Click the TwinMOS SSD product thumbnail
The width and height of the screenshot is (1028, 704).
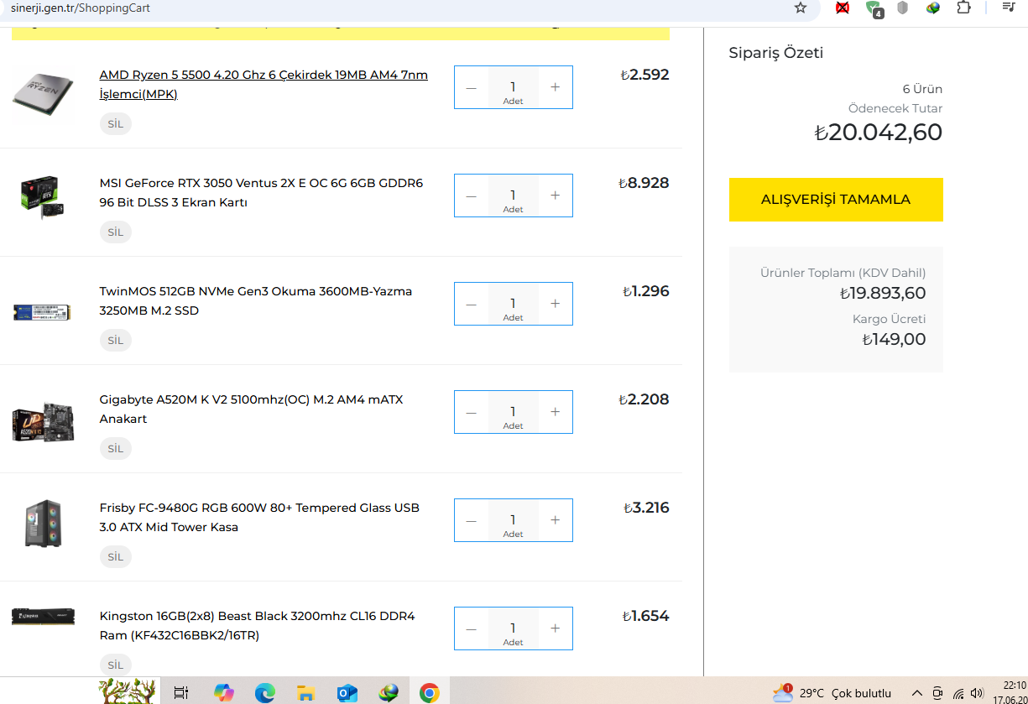43,312
